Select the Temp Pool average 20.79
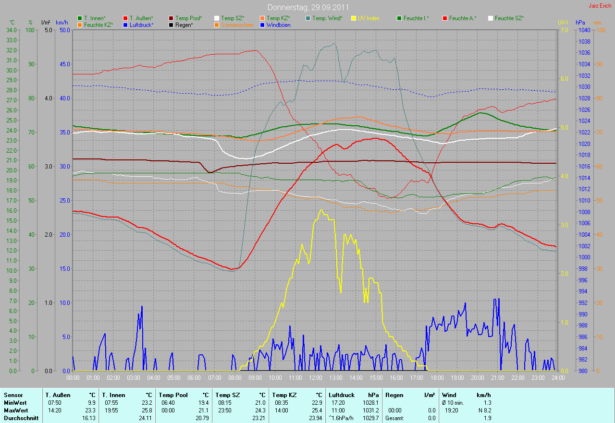This screenshot has width=615, height=423. click(202, 418)
